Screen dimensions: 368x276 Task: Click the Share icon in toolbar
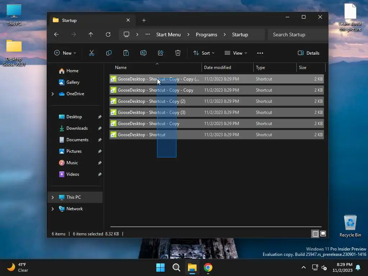point(161,53)
